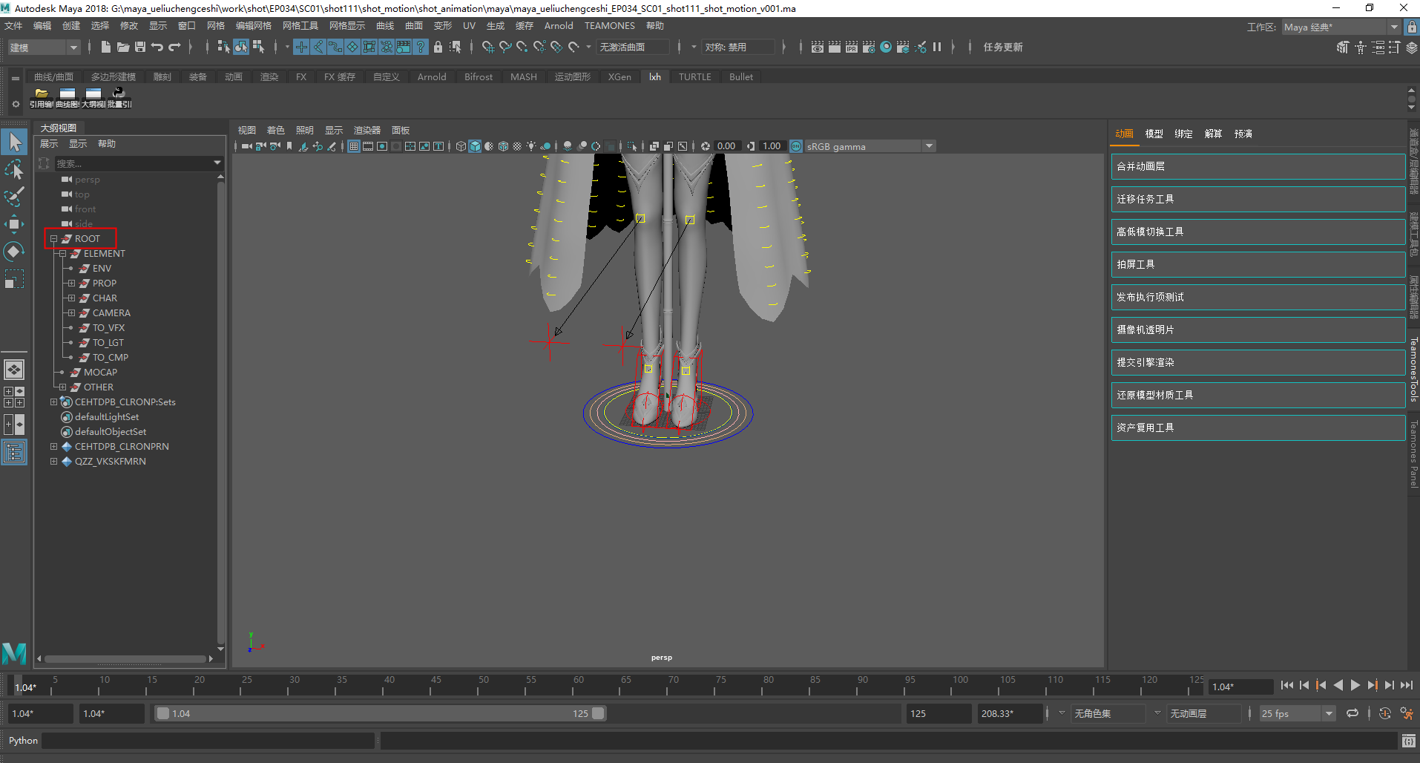The height and width of the screenshot is (763, 1420).
Task: Toggle the color management ON button
Action: [x=796, y=146]
